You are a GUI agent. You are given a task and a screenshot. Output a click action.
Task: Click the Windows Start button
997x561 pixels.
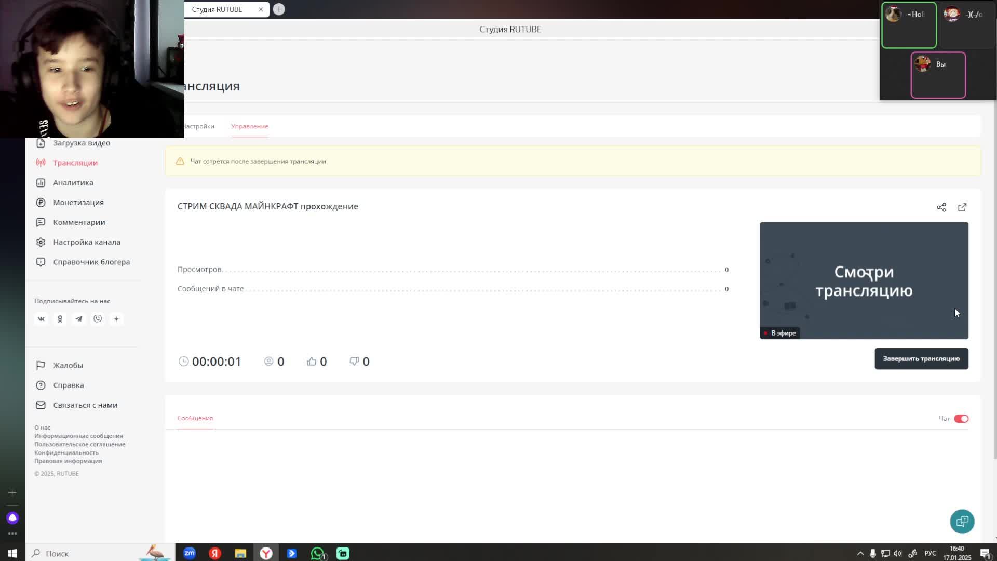click(12, 553)
